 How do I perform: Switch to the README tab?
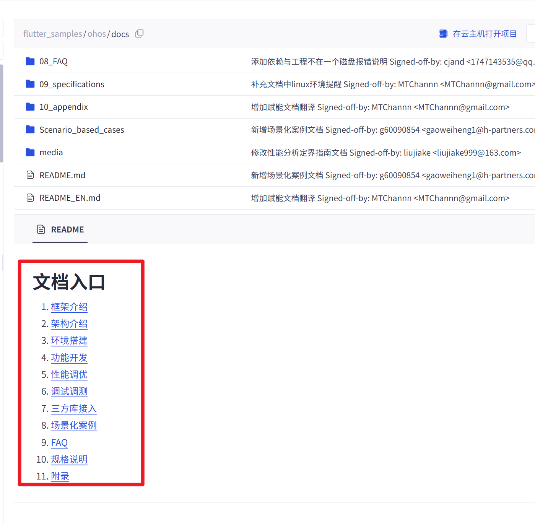(60, 229)
